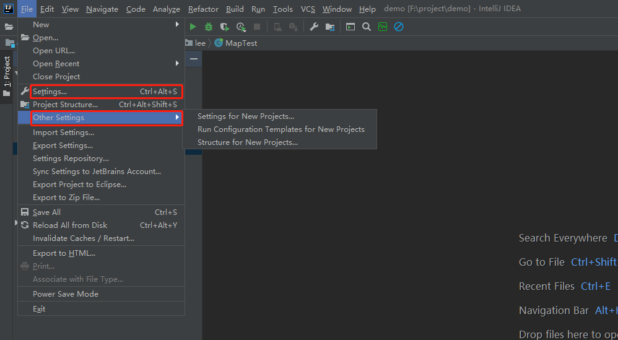The width and height of the screenshot is (618, 340).
Task: Open the terminal-style window icon in toolbar
Action: pyautogui.click(x=350, y=27)
